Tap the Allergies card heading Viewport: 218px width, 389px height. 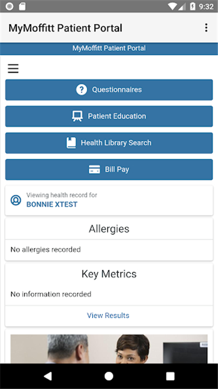tap(109, 229)
